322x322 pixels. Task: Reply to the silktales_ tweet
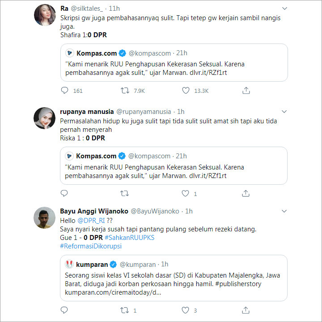64,91
